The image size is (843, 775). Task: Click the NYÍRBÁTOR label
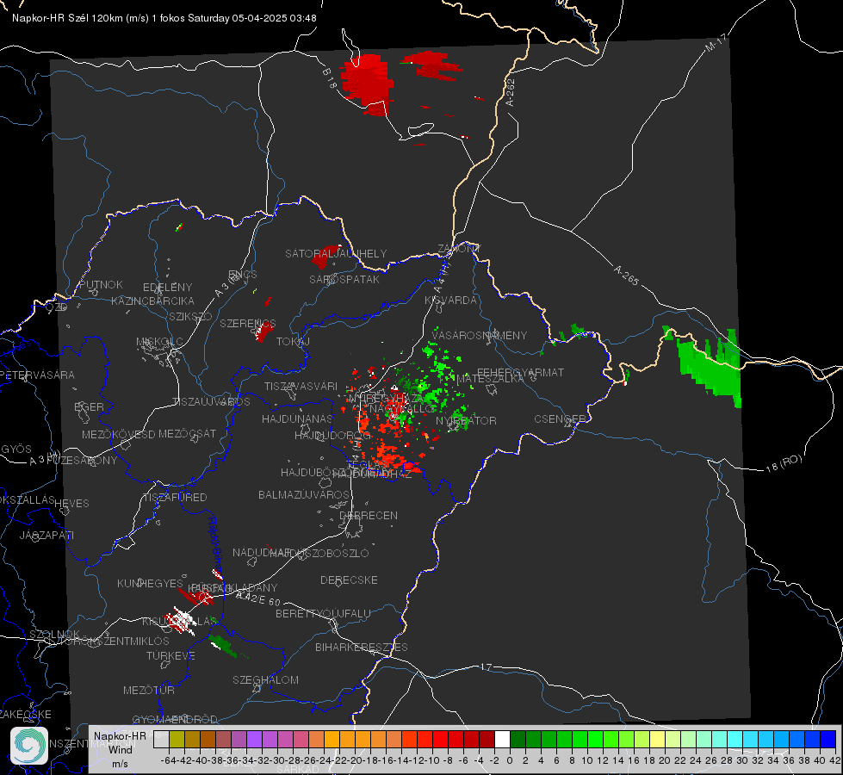coord(466,420)
